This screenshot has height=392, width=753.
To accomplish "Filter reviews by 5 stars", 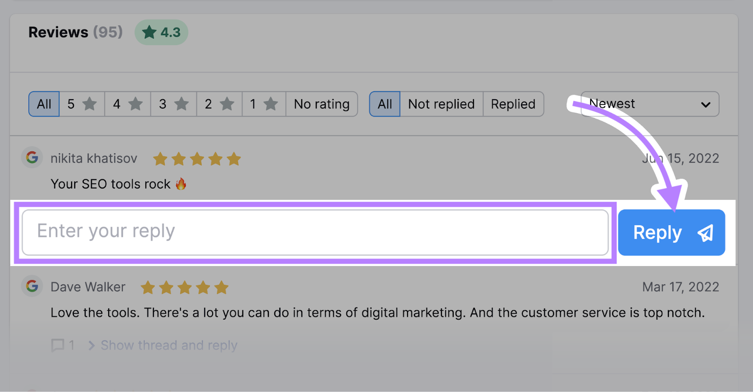I will pyautogui.click(x=82, y=104).
